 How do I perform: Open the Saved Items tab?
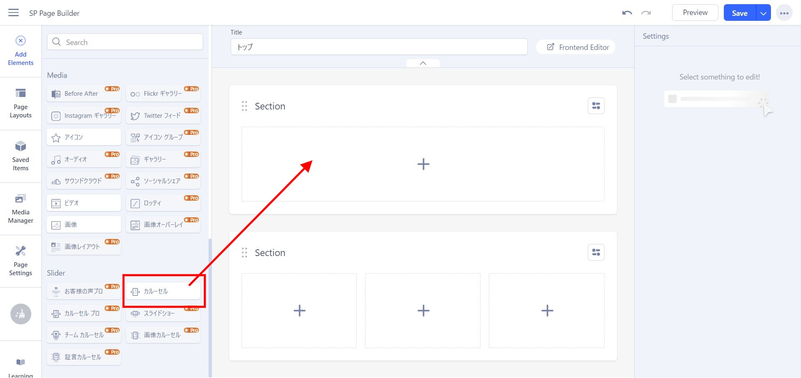[20, 156]
